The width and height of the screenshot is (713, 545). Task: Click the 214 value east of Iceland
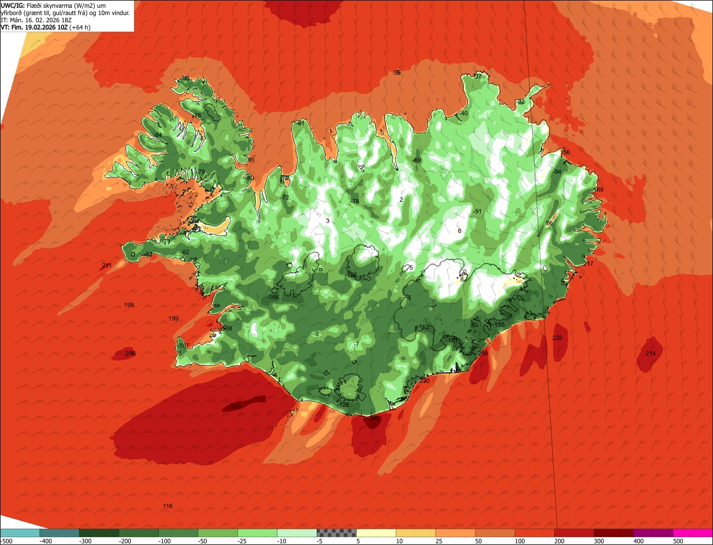click(651, 353)
